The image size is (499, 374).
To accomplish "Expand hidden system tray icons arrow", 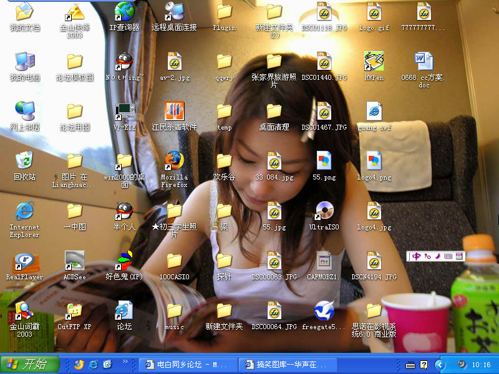I will point(441,365).
